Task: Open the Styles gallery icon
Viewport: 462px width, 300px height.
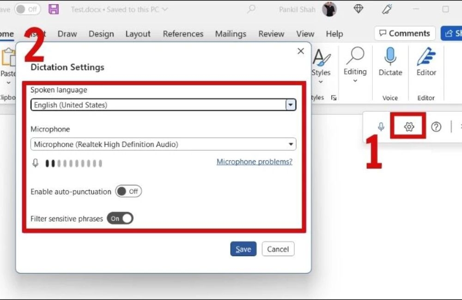Action: pos(321,57)
